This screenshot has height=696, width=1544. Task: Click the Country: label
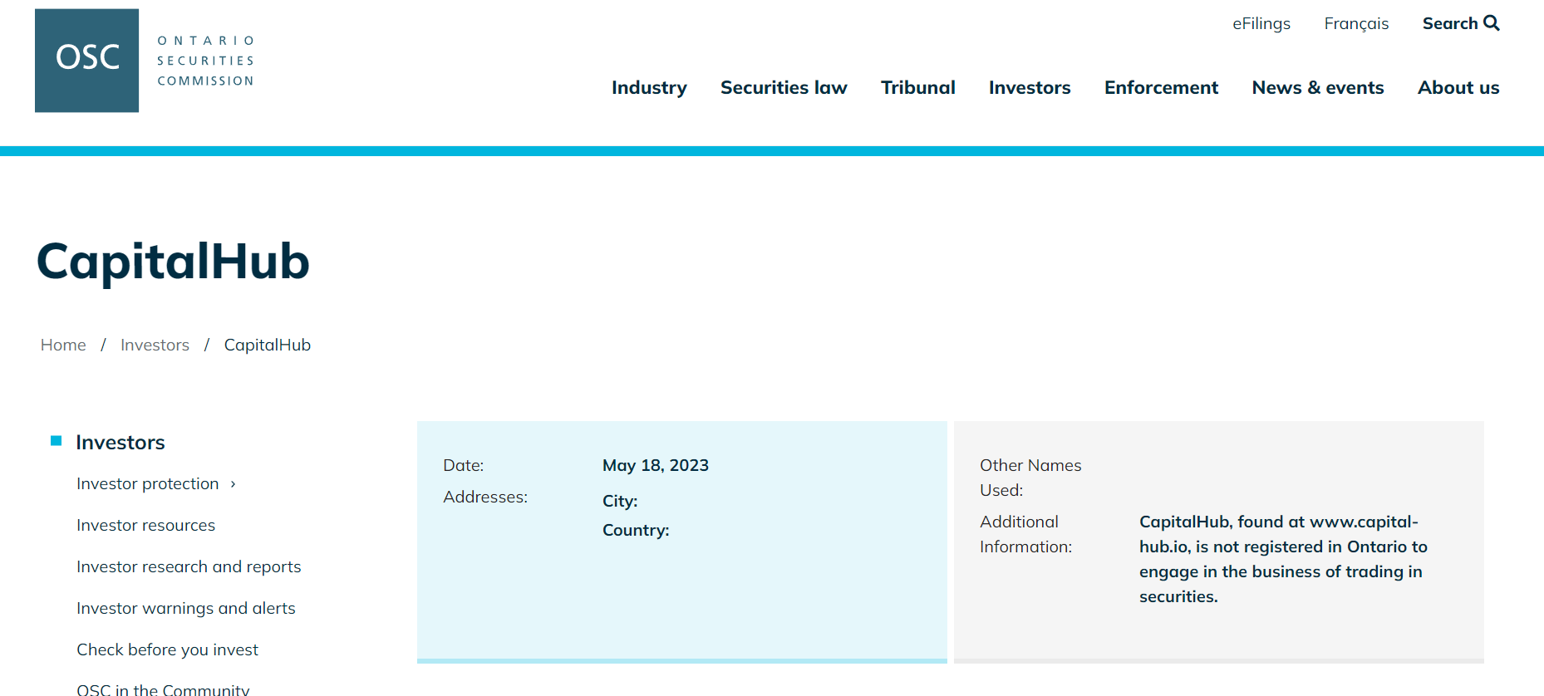[x=636, y=530]
